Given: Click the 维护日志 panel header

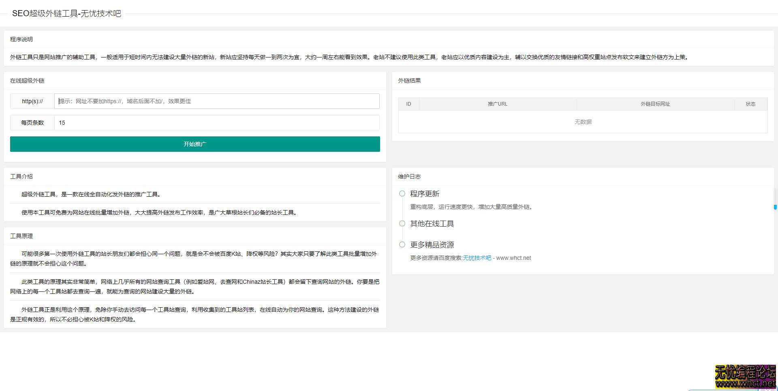Looking at the screenshot, I should (x=409, y=176).
